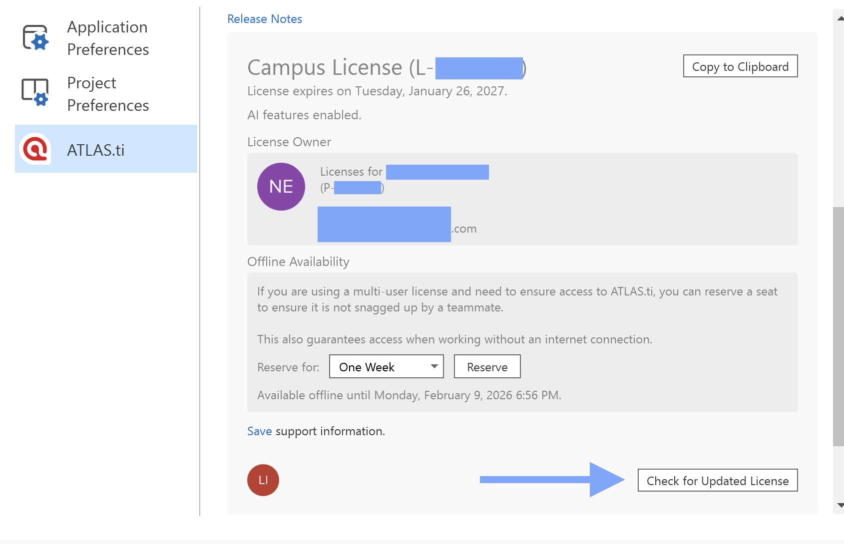844x544 pixels.
Task: Click the license expiry date line
Action: (377, 91)
